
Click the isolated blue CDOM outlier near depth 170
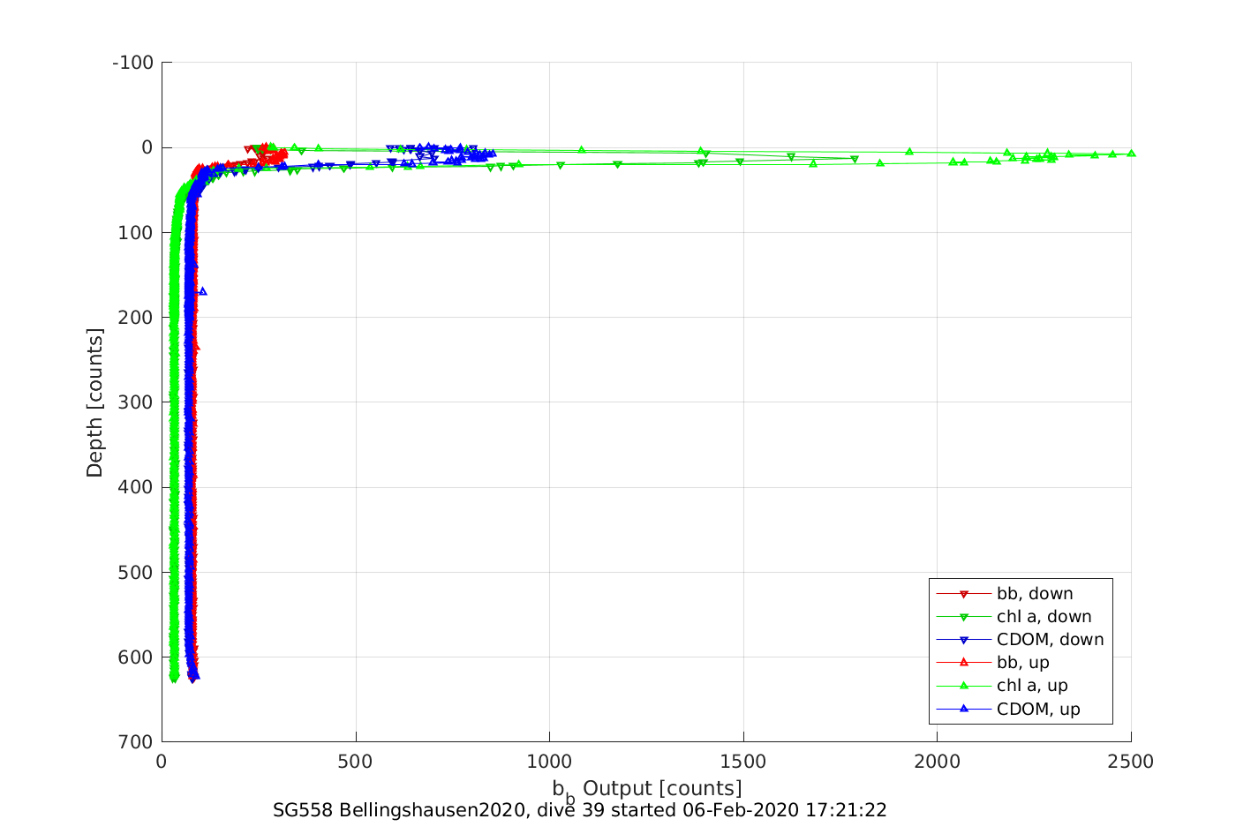pos(202,291)
